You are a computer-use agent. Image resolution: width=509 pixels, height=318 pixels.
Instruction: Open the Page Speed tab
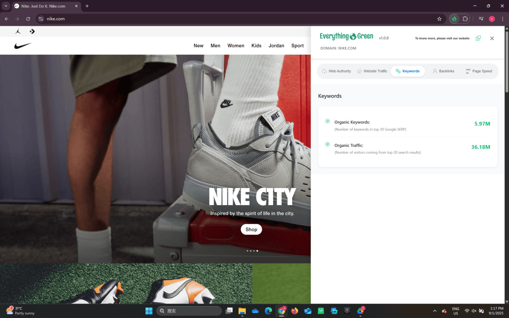479,71
